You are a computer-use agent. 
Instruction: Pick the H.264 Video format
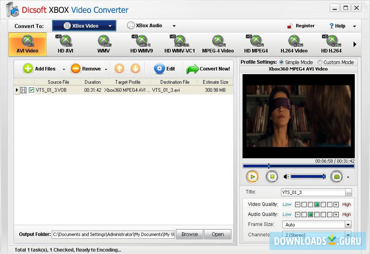[x=294, y=43]
